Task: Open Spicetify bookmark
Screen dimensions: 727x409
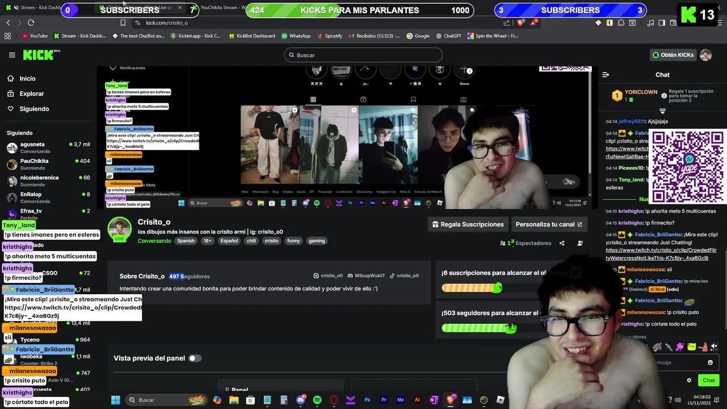Action: tap(329, 36)
